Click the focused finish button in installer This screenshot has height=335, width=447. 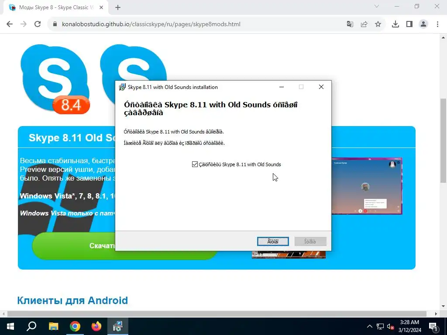coord(273,242)
